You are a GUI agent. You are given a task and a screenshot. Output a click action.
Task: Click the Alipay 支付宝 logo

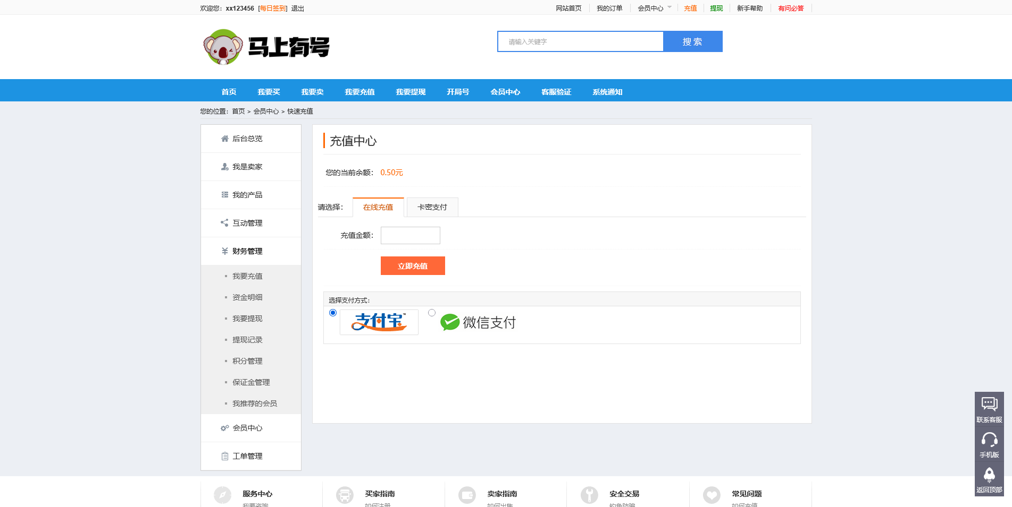(x=379, y=322)
